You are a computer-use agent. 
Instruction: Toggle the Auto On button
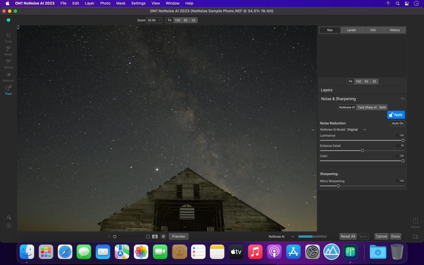point(397,123)
